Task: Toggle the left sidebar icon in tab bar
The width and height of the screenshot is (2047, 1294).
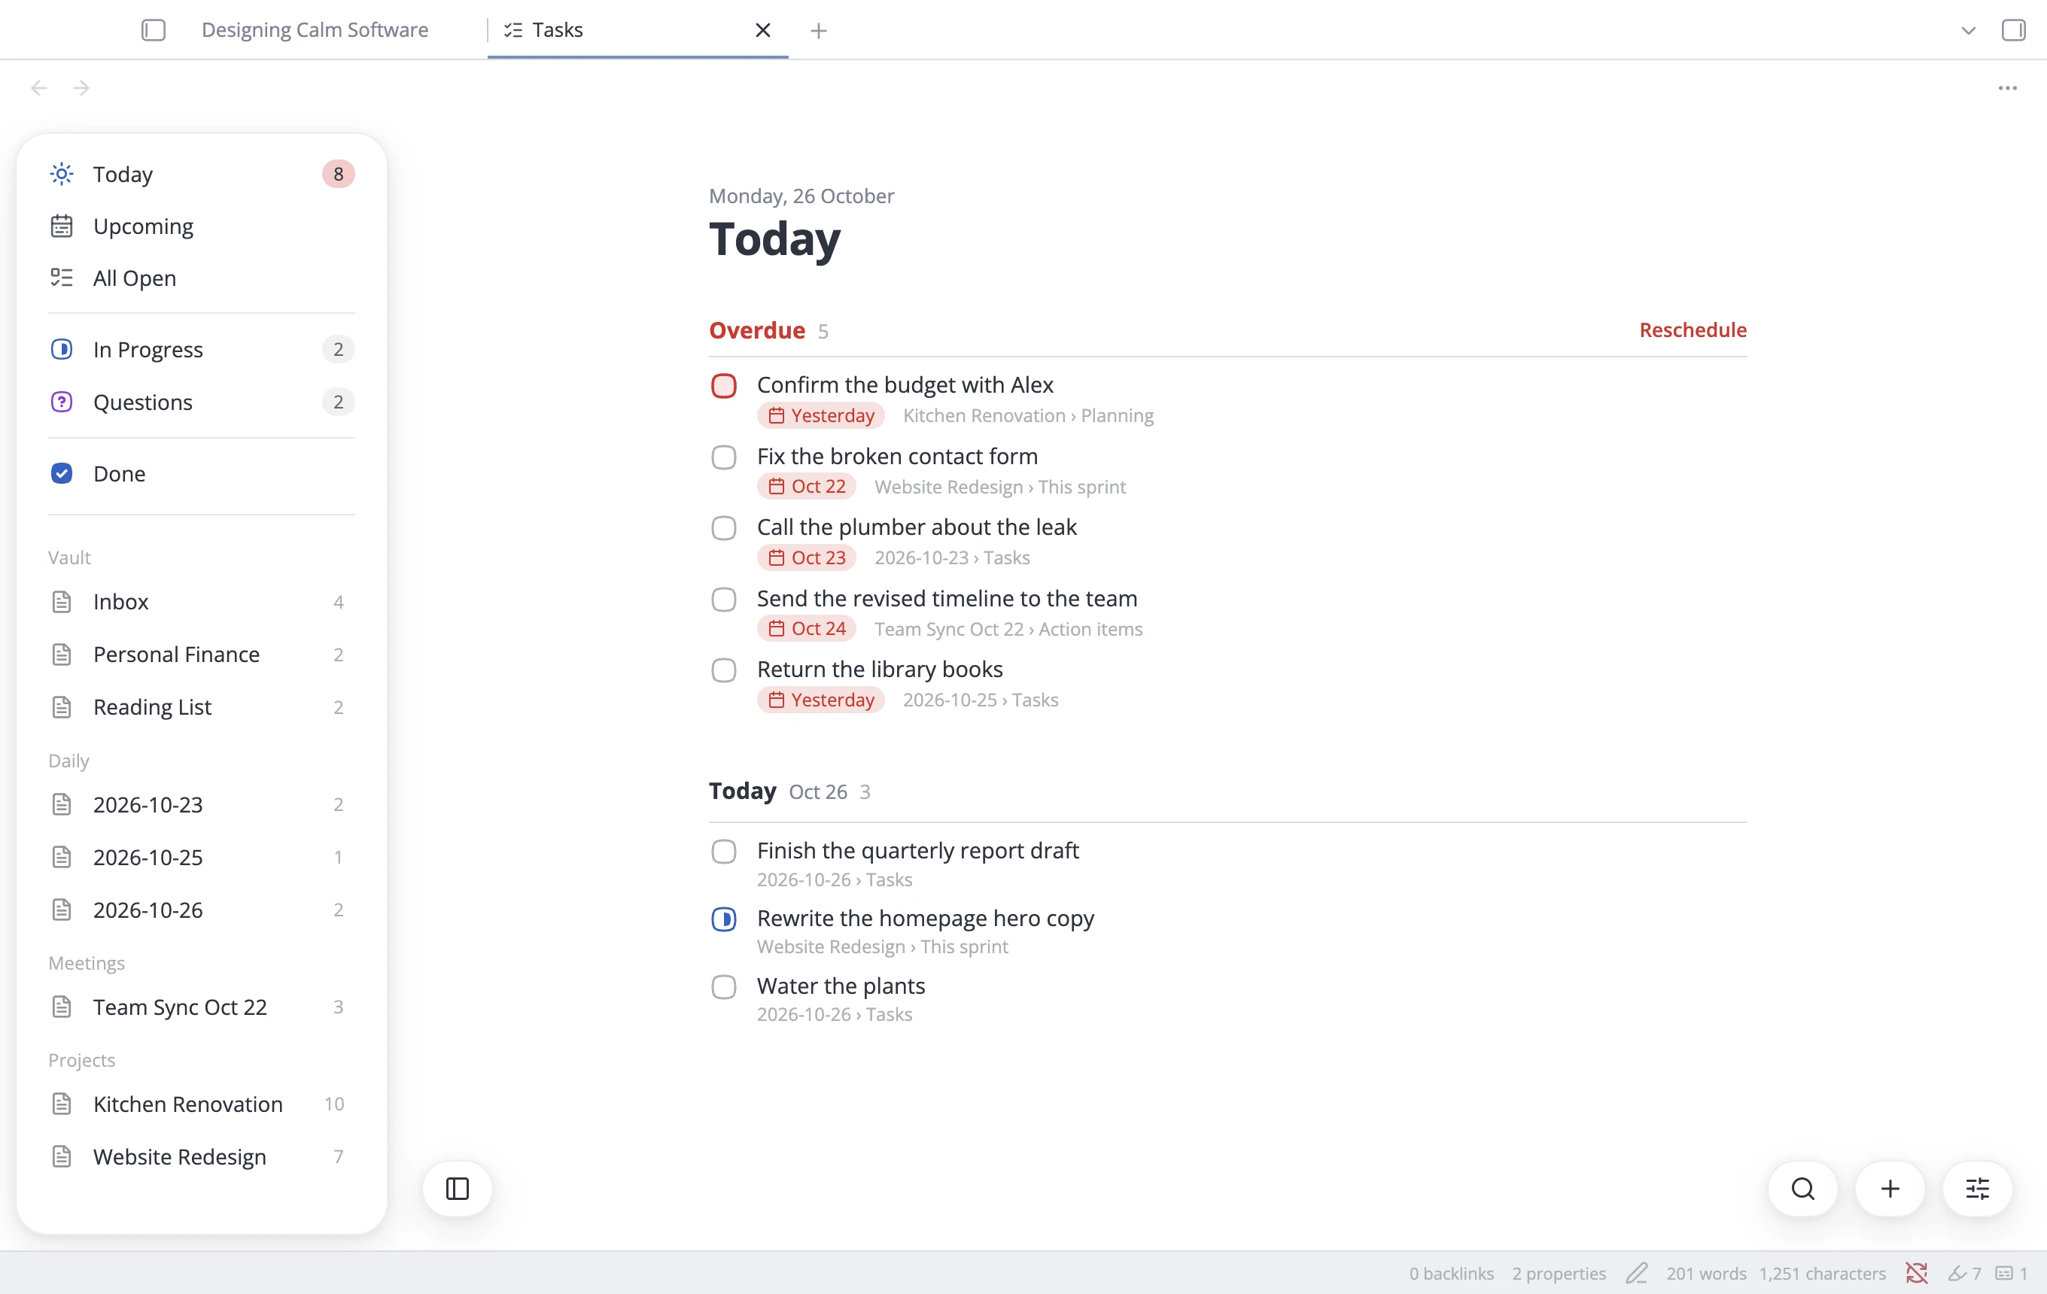Action: (153, 31)
